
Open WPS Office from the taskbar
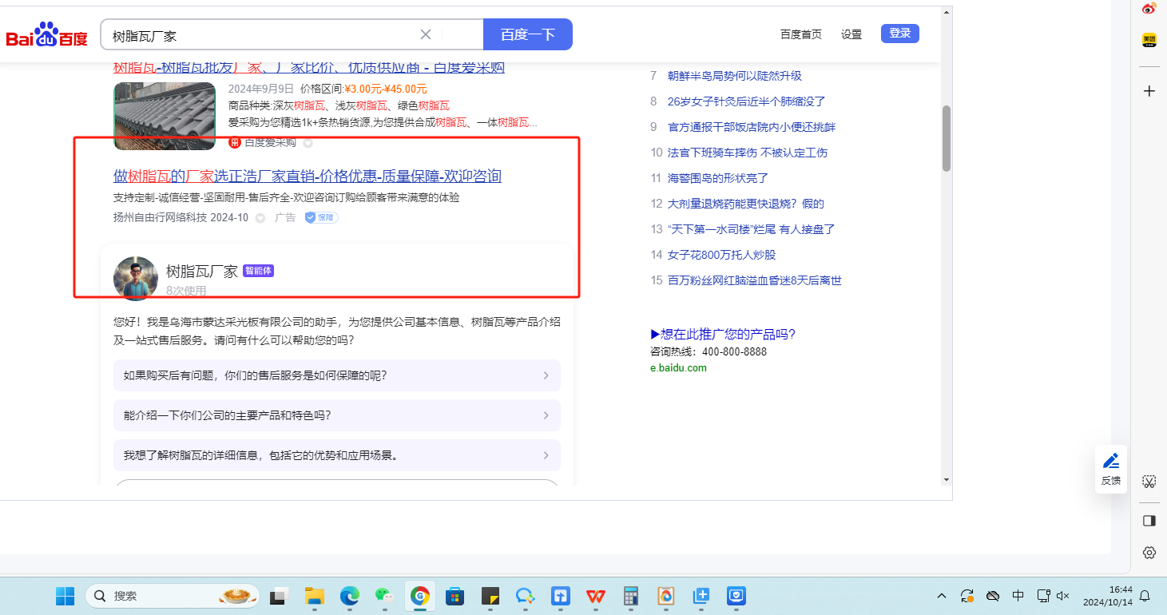pyautogui.click(x=596, y=596)
